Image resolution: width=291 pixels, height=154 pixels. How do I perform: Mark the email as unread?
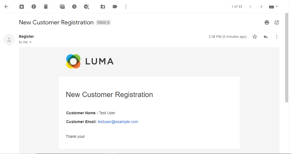[62, 7]
